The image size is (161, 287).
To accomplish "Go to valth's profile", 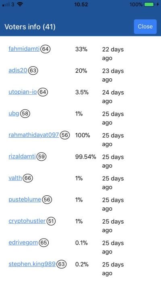I will coord(15,178).
